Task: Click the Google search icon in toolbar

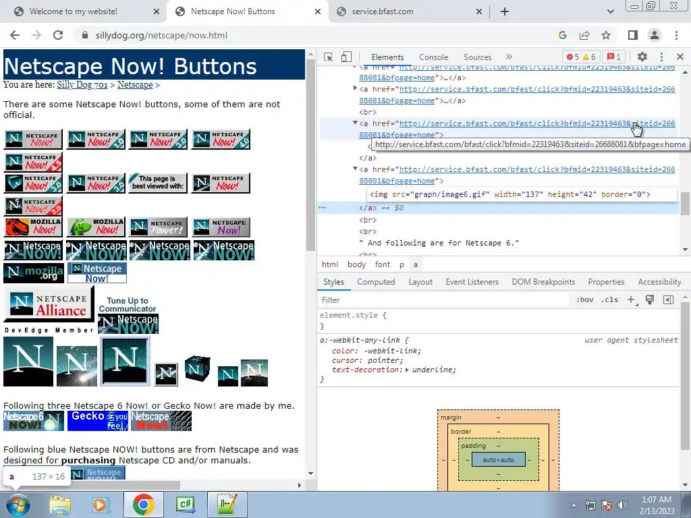Action: (x=562, y=35)
